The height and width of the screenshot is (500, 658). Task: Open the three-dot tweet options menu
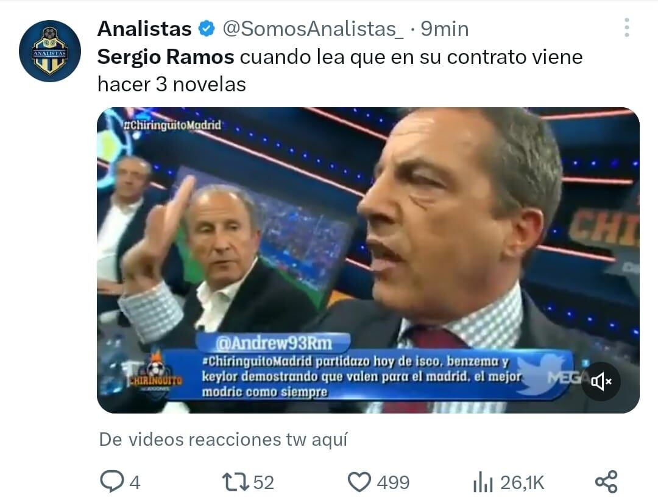(x=626, y=27)
